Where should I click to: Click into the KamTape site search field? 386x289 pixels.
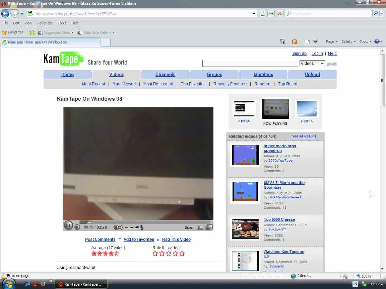250,64
